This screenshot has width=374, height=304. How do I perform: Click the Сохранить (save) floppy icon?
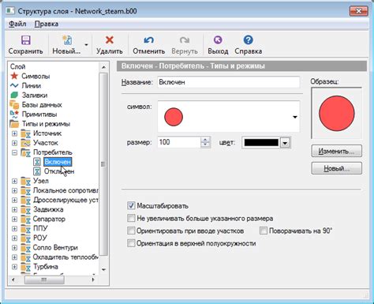coord(25,40)
